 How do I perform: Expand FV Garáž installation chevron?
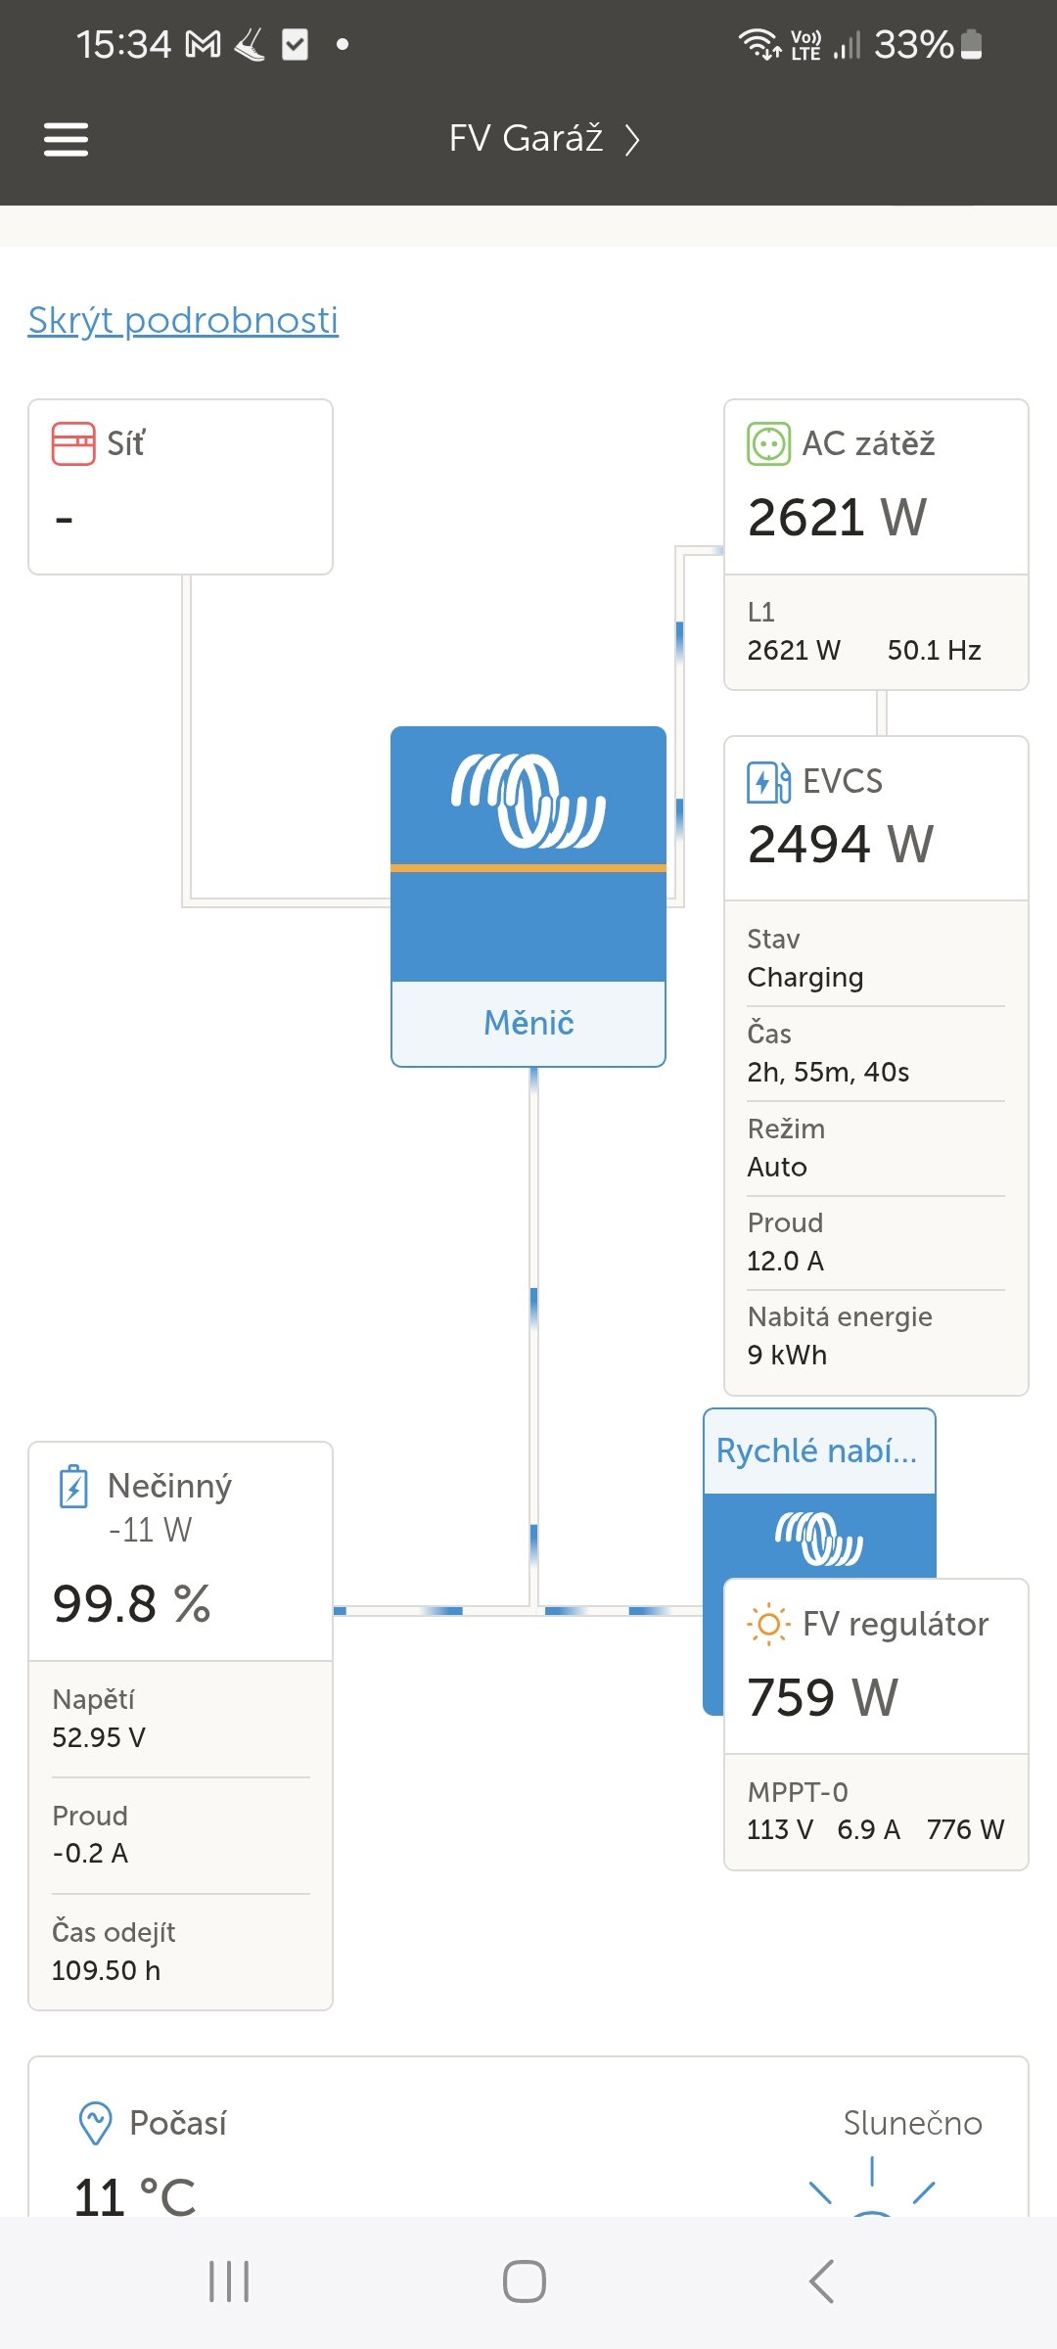coord(632,140)
